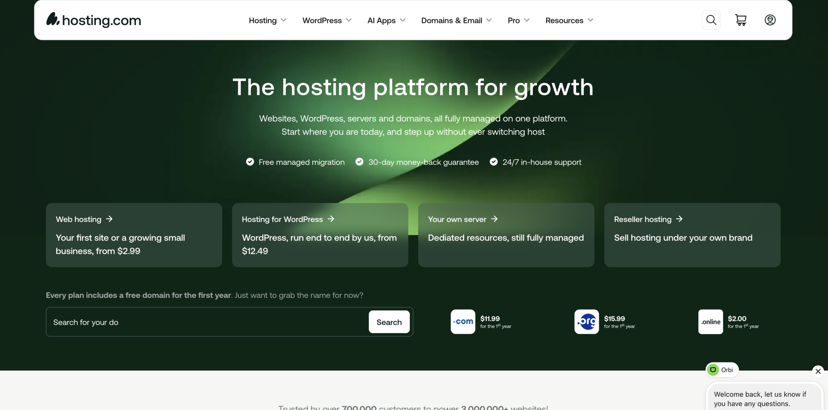Select the .com domain badge

coord(463,322)
